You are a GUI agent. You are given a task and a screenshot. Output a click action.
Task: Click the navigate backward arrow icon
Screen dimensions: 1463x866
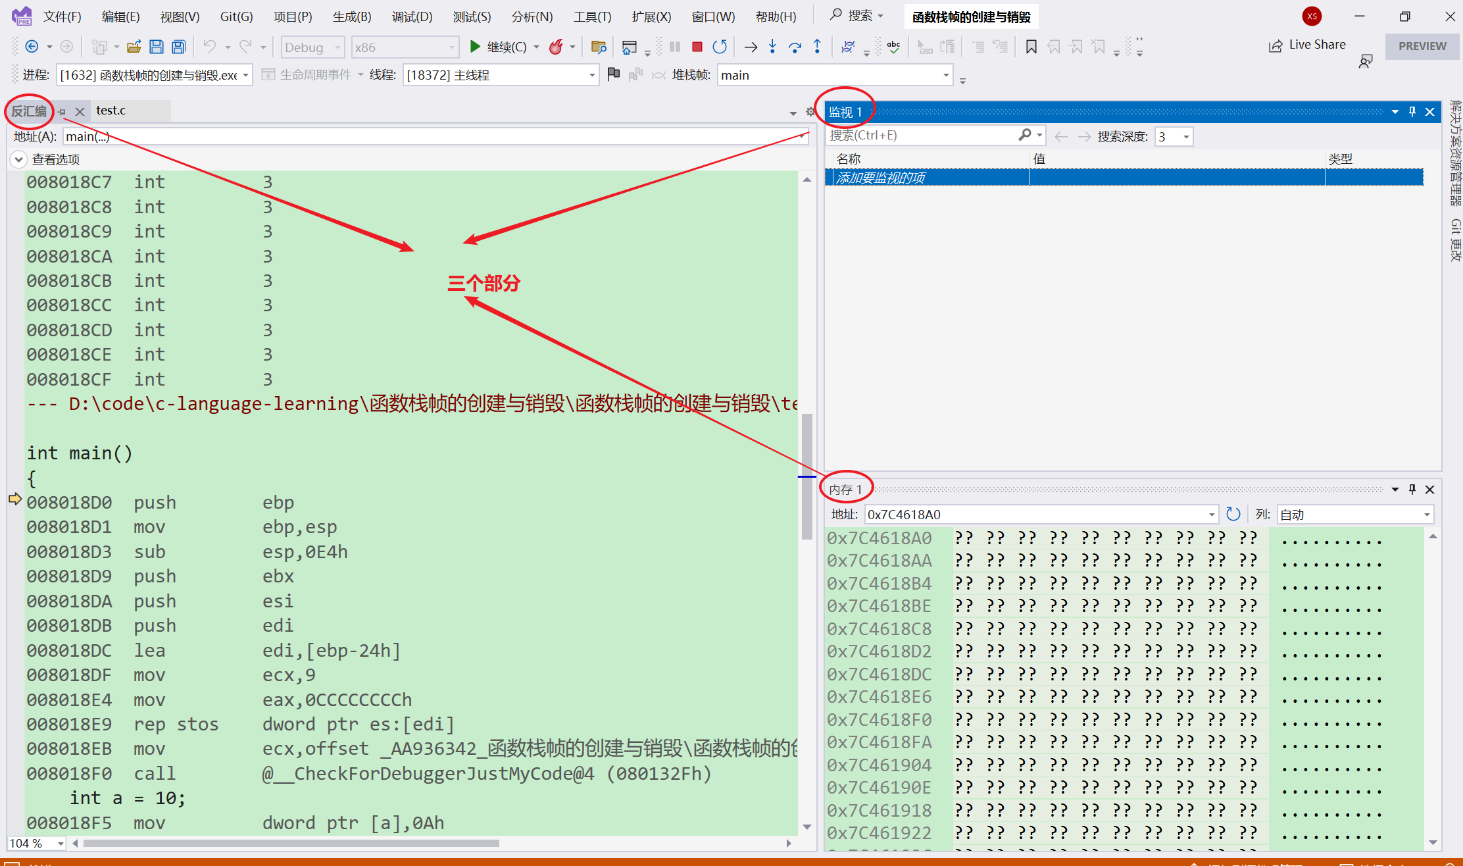[x=32, y=47]
